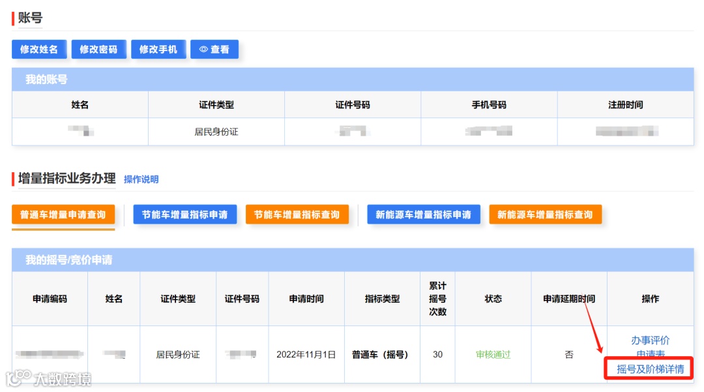Select the 否 value under 申请延期时间
This screenshot has width=704, height=392.
click(569, 355)
